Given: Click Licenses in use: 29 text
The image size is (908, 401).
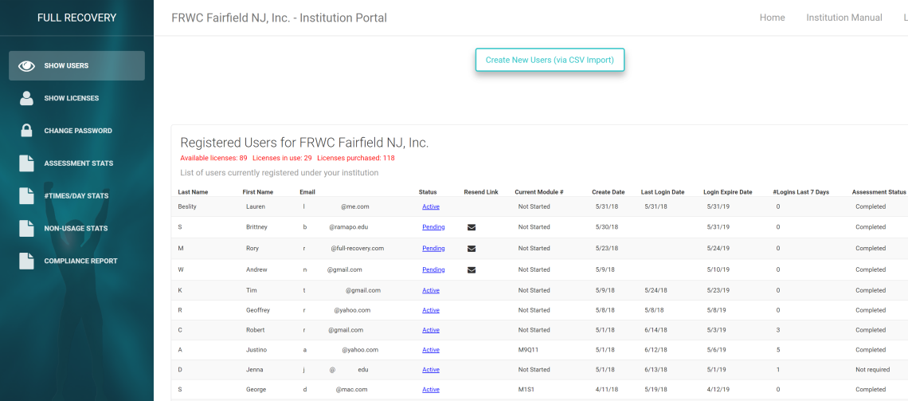Looking at the screenshot, I should tap(282, 158).
